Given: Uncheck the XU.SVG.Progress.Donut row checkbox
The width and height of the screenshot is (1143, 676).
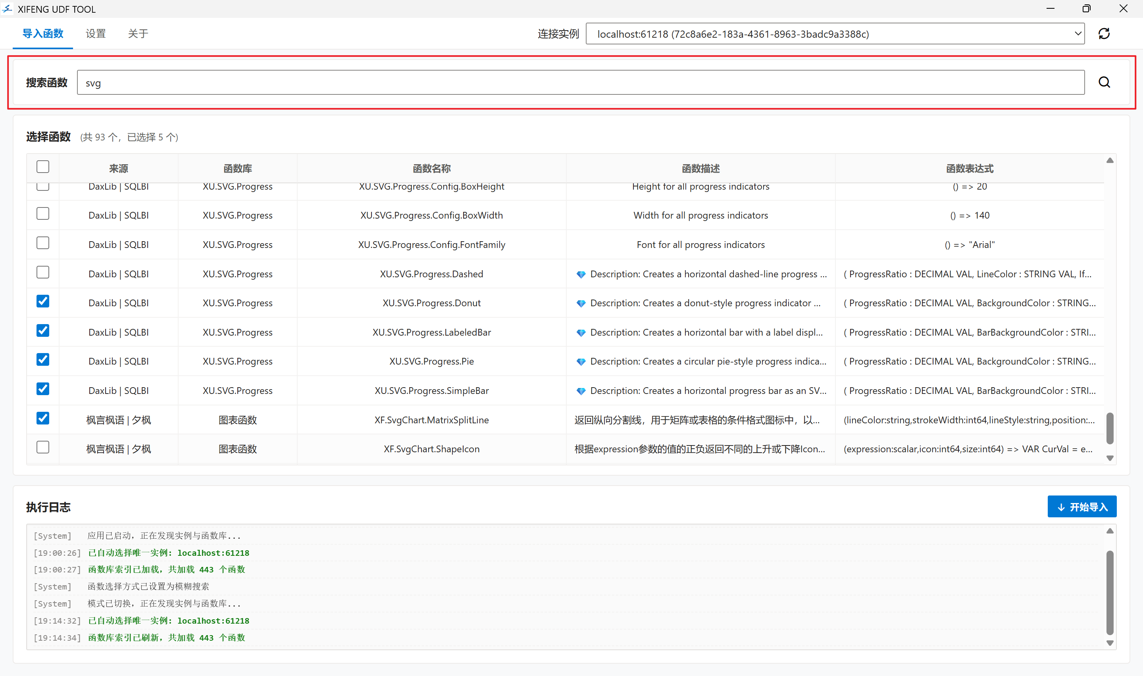Looking at the screenshot, I should point(43,302).
